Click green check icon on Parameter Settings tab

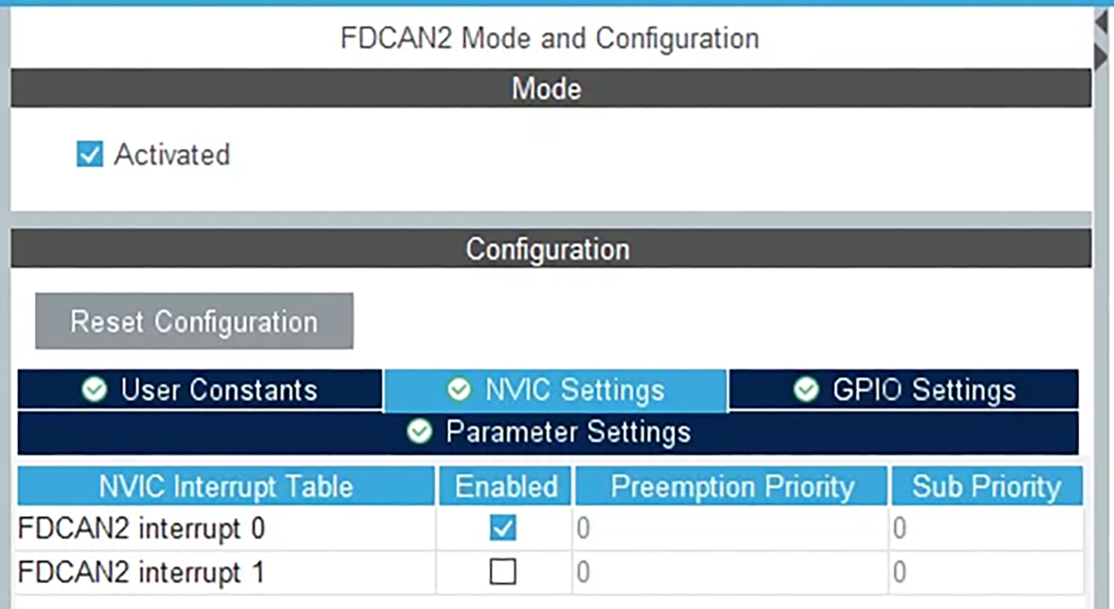pos(421,432)
